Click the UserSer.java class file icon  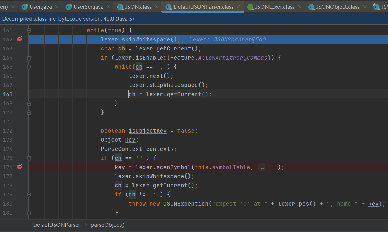[x=69, y=7]
